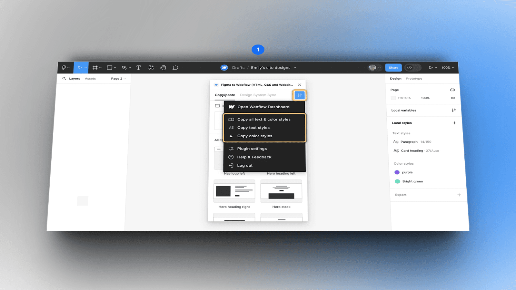Image resolution: width=516 pixels, height=290 pixels.
Task: Click the Share button
Action: pos(393,68)
